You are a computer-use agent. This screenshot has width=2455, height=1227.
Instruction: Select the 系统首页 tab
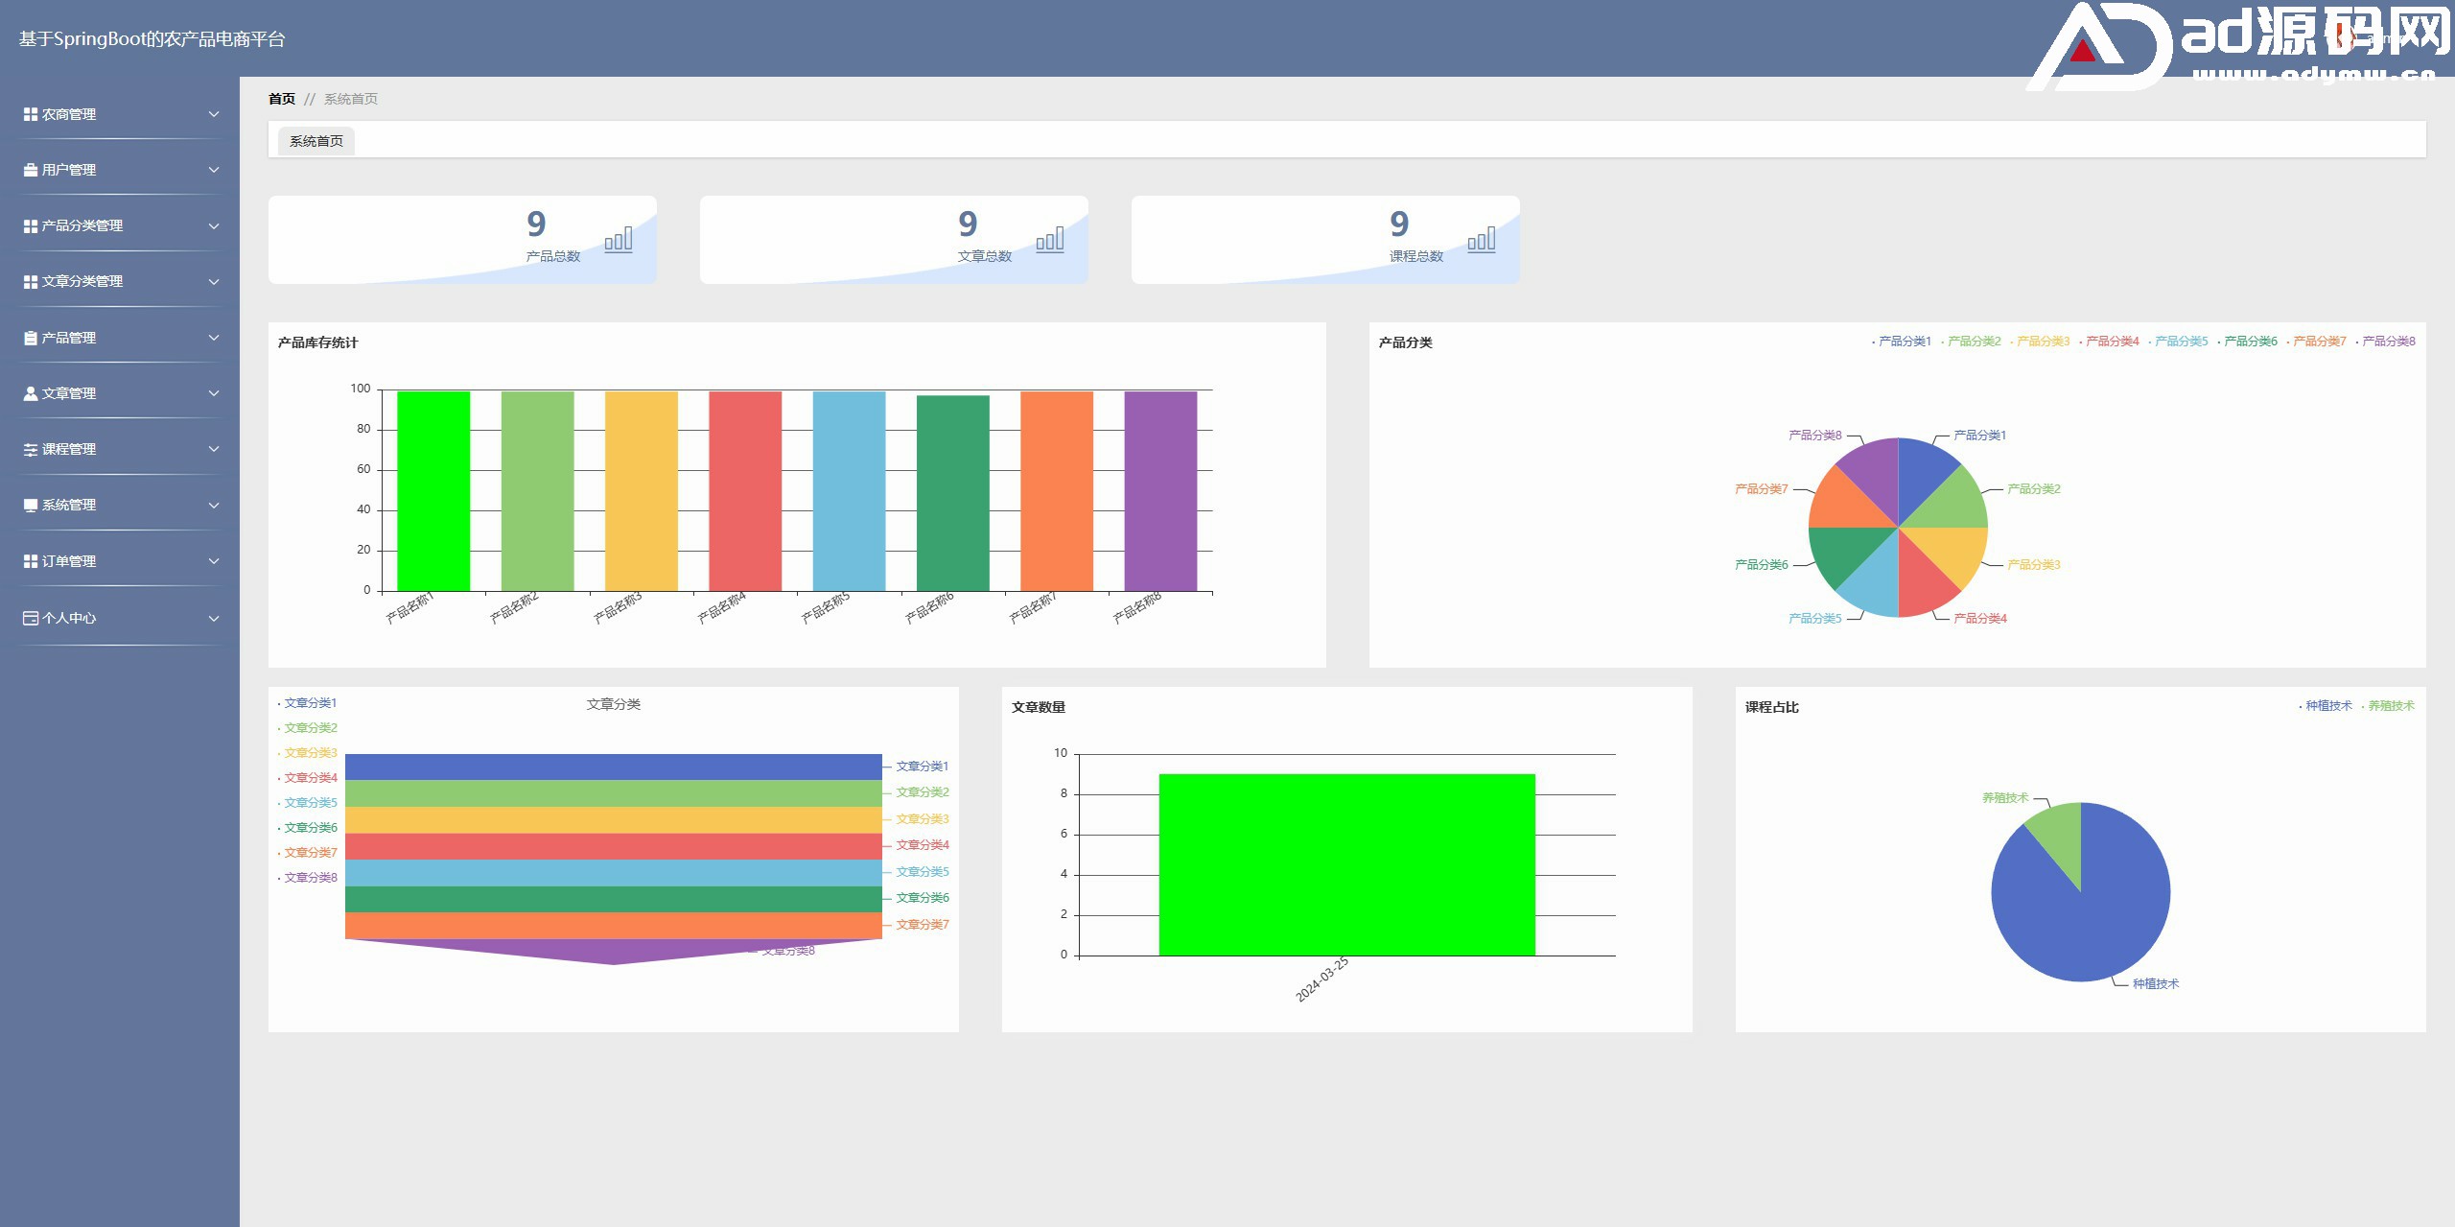pyautogui.click(x=316, y=141)
